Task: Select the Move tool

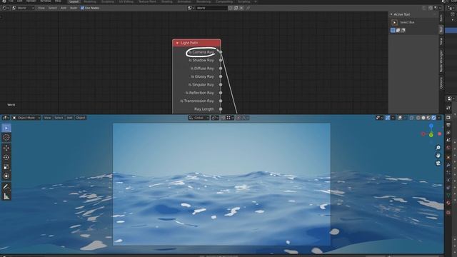Action: click(6, 148)
